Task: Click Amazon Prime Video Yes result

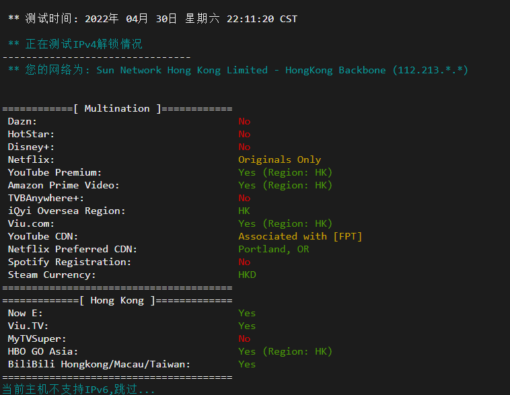Action: 285,185
